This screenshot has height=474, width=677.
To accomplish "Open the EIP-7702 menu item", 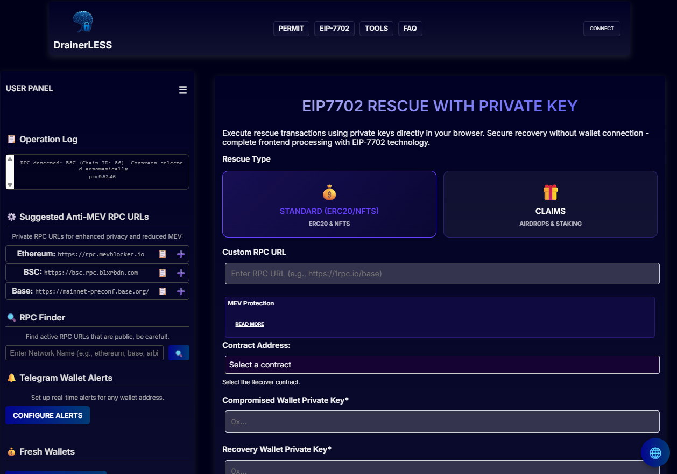I will click(x=334, y=29).
